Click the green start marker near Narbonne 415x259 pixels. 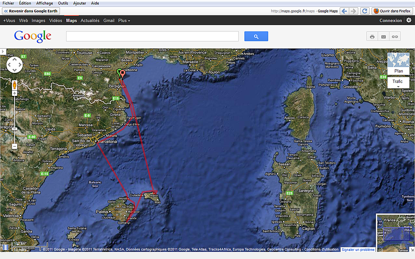[119, 72]
